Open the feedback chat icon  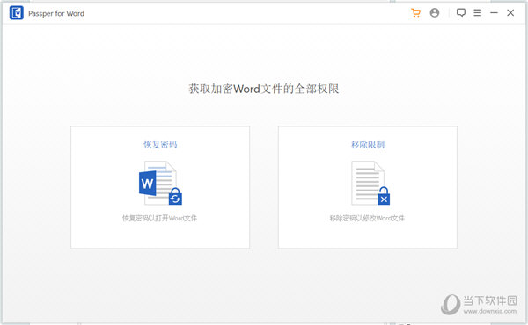pyautogui.click(x=461, y=13)
